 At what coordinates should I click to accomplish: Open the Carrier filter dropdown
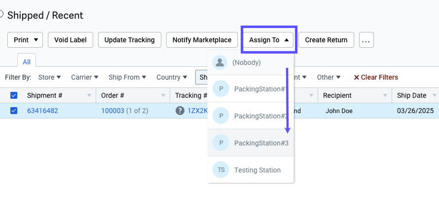pyautogui.click(x=84, y=77)
